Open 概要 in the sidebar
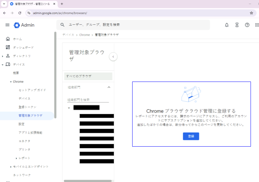This screenshot has width=259, height=182. pyautogui.click(x=16, y=73)
